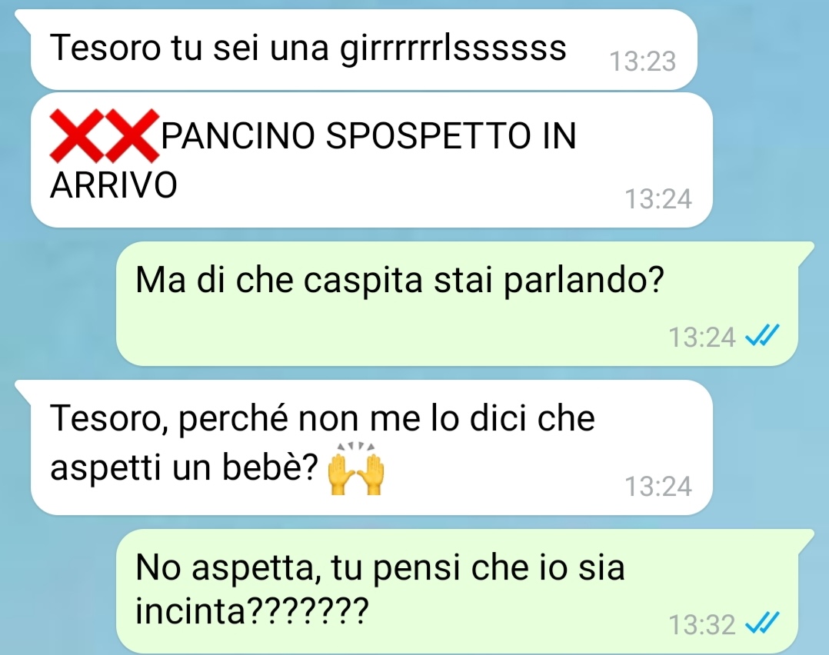Screen dimensions: 829x655
Task: Select the 'PANCINO SPOSPETTO IN ARRIVO' message
Action: 371,160
